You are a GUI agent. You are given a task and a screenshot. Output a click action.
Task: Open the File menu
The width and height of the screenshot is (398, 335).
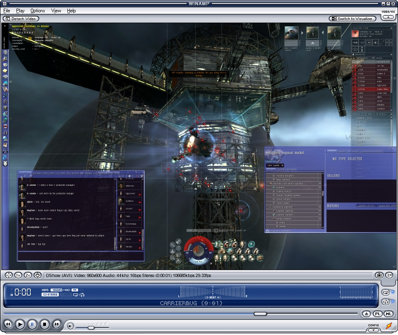7,11
